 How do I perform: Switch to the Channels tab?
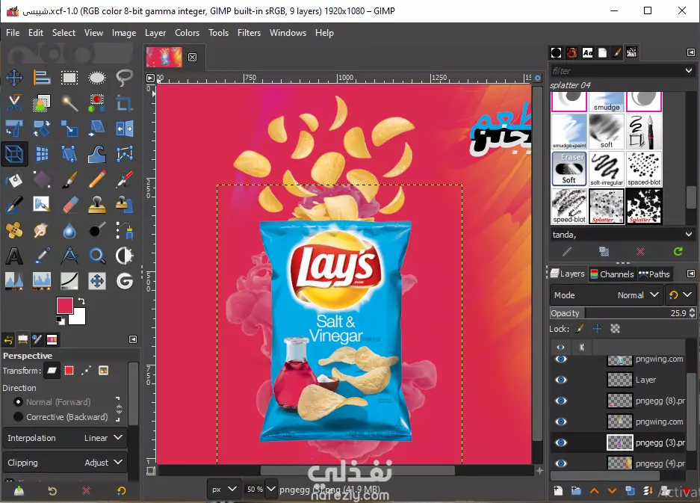(612, 274)
